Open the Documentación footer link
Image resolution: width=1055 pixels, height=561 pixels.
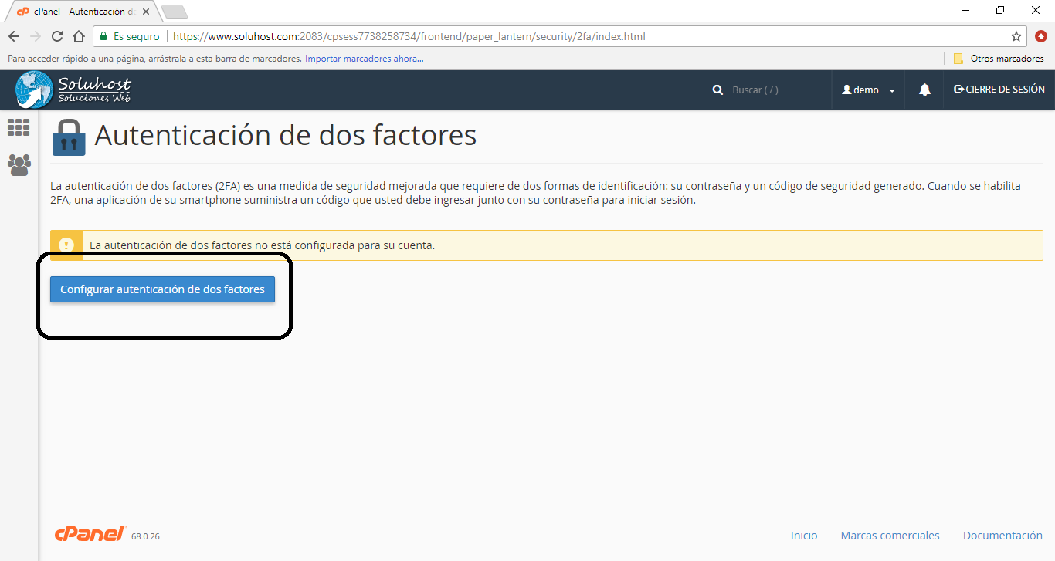pyautogui.click(x=1002, y=536)
